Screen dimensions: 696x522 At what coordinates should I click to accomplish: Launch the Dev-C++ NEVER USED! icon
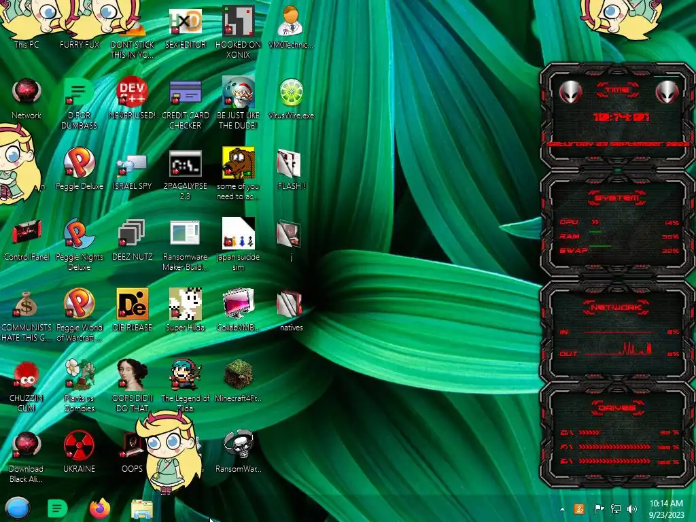coord(133,92)
